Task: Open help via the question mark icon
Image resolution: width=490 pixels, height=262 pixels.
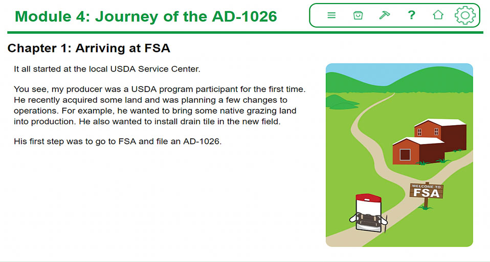Action: [412, 15]
